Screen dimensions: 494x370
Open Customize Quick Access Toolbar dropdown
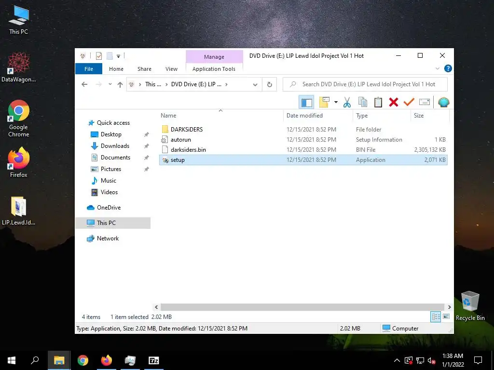(x=119, y=56)
